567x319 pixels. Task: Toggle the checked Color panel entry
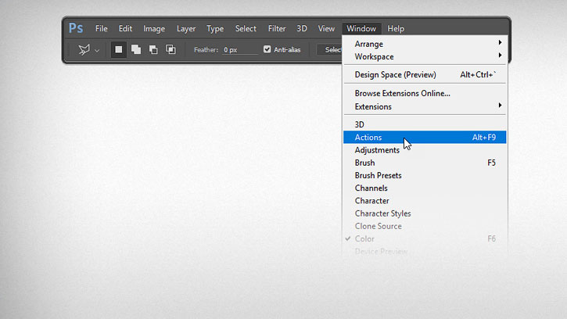coord(425,238)
